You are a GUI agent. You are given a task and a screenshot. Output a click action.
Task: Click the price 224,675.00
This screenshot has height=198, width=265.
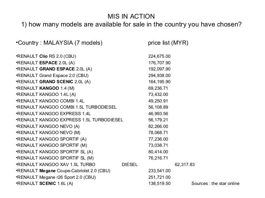click(x=159, y=56)
